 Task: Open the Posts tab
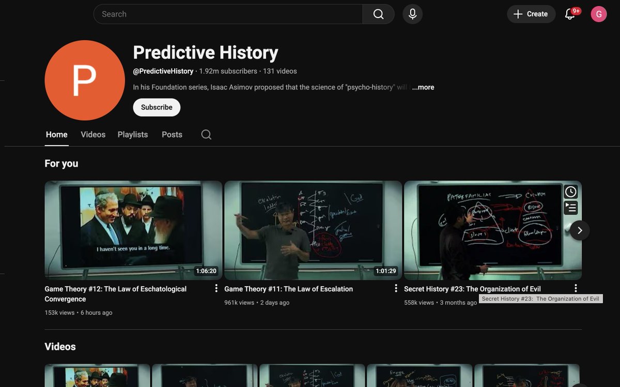172,134
